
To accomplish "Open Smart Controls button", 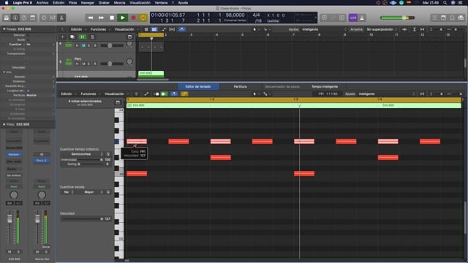I will click(x=44, y=18).
